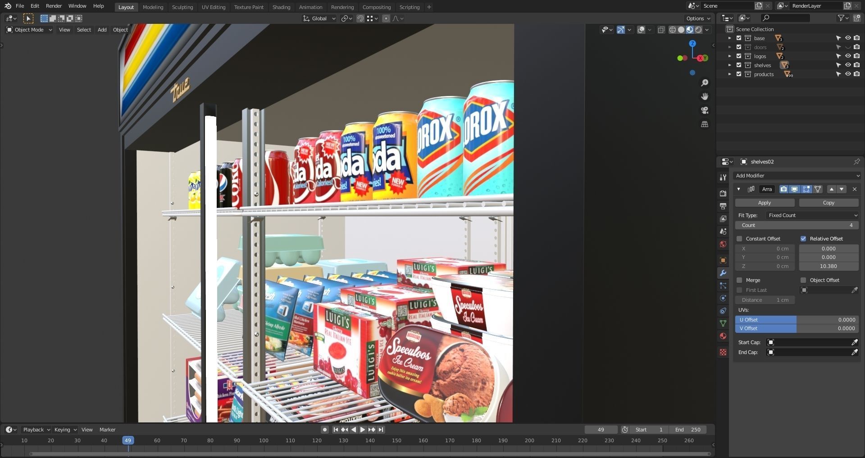Open the timeline Playback menu button
Viewport: 865px width, 458px height.
click(36, 430)
